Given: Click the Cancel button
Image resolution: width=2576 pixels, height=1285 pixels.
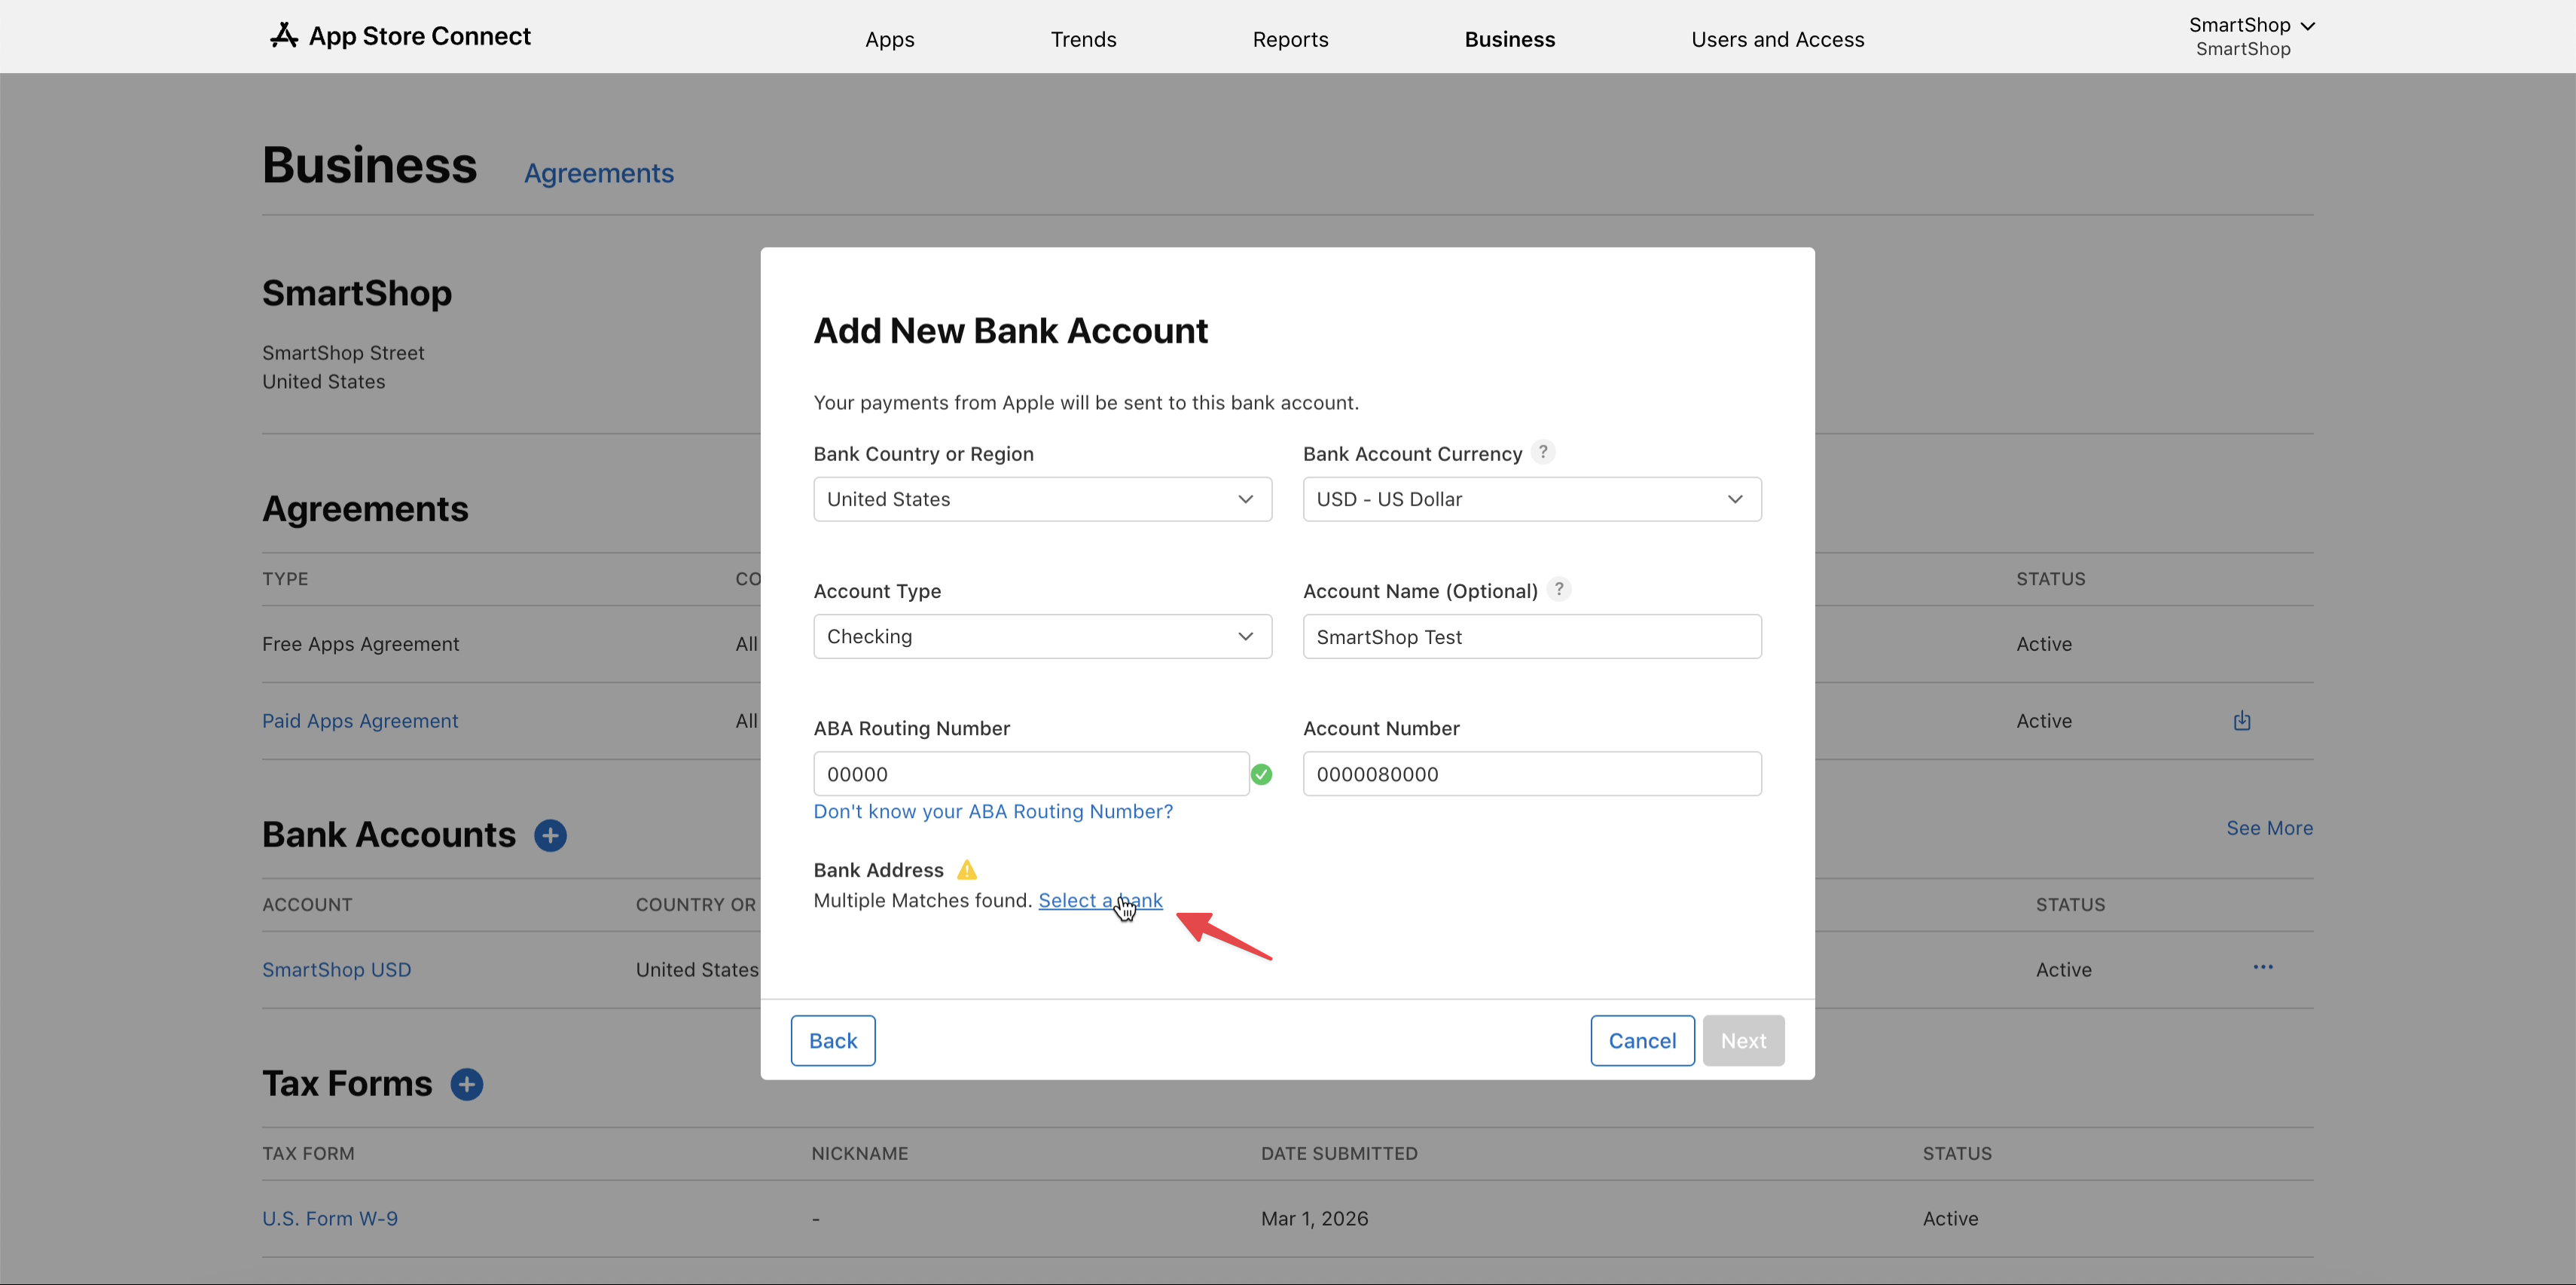Looking at the screenshot, I should (1642, 1041).
